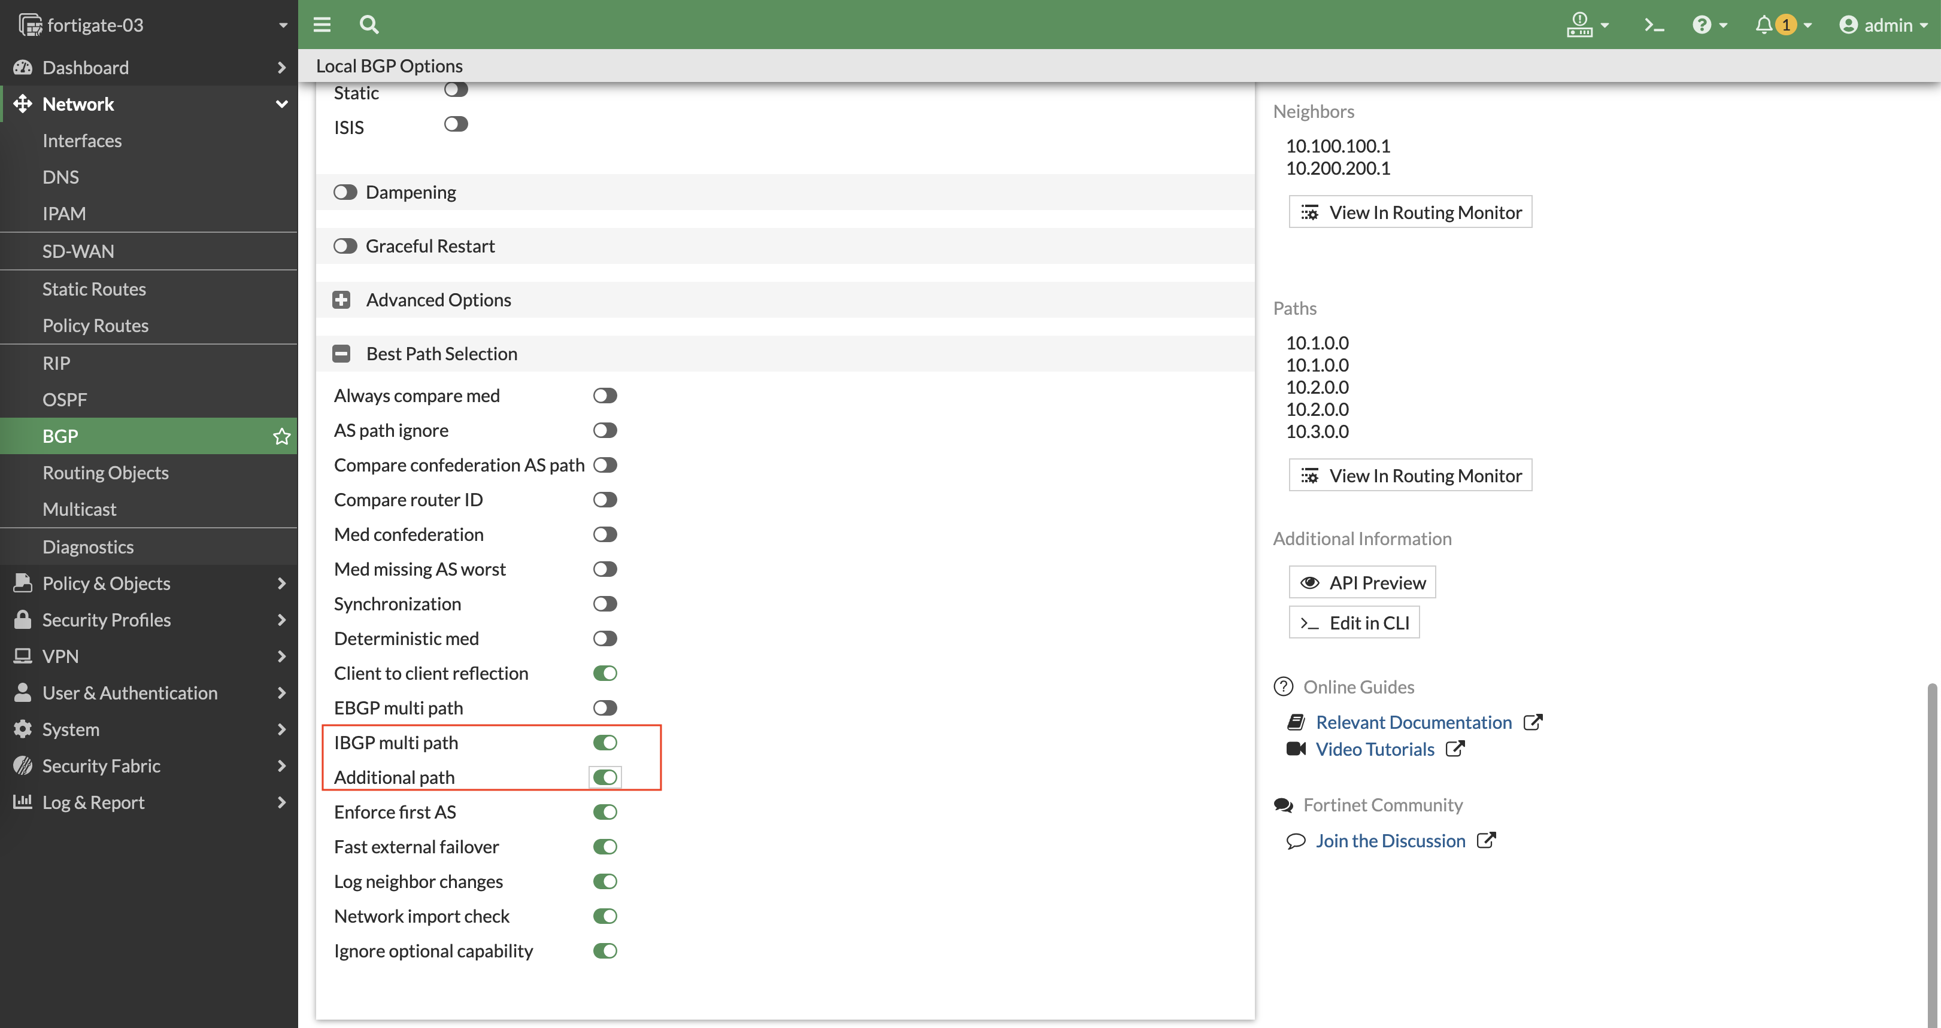Image resolution: width=1941 pixels, height=1028 pixels.
Task: Click the BGP favorite star icon
Action: [x=282, y=436]
